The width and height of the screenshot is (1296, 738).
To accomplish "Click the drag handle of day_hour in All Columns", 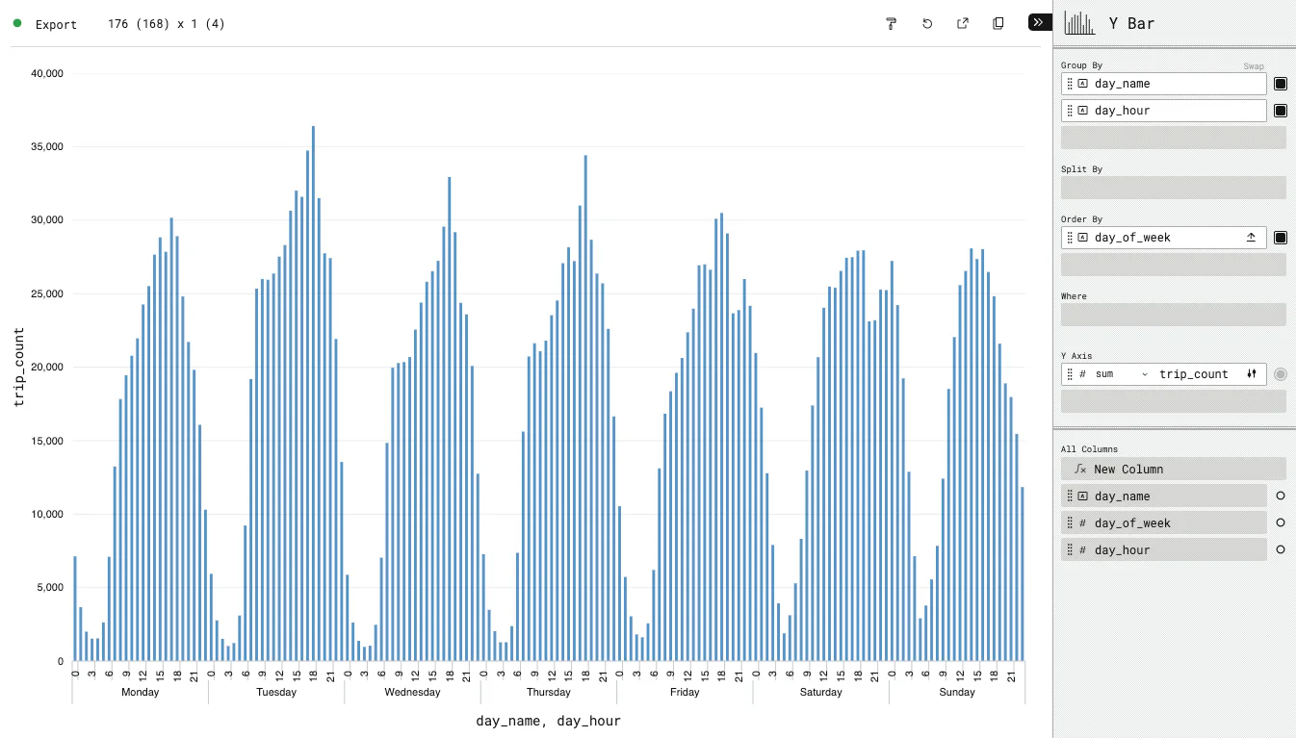I will 1069,550.
